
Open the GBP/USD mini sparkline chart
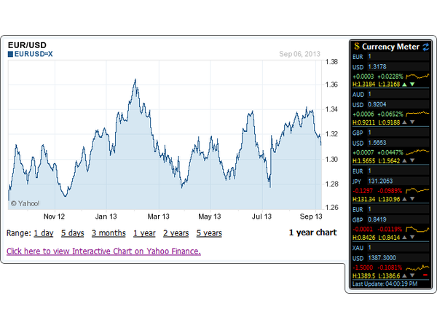pos(417,152)
